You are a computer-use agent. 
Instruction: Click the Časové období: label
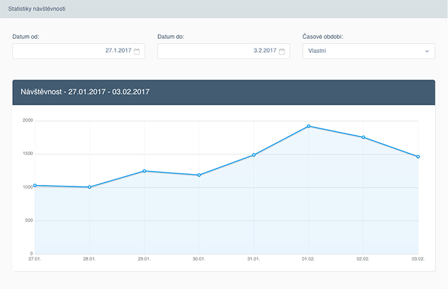323,37
